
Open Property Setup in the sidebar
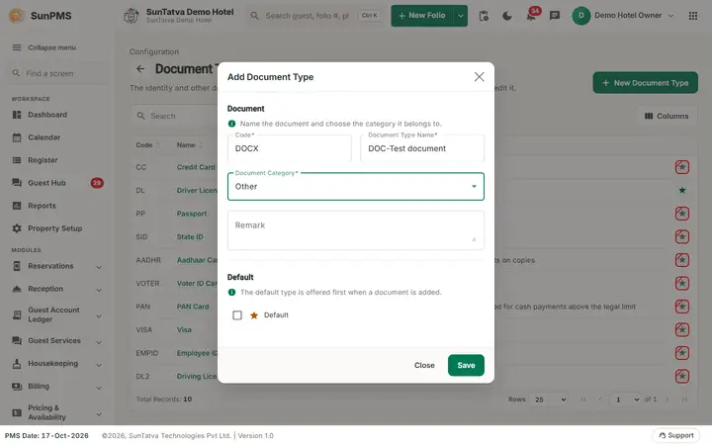pyautogui.click(x=55, y=228)
